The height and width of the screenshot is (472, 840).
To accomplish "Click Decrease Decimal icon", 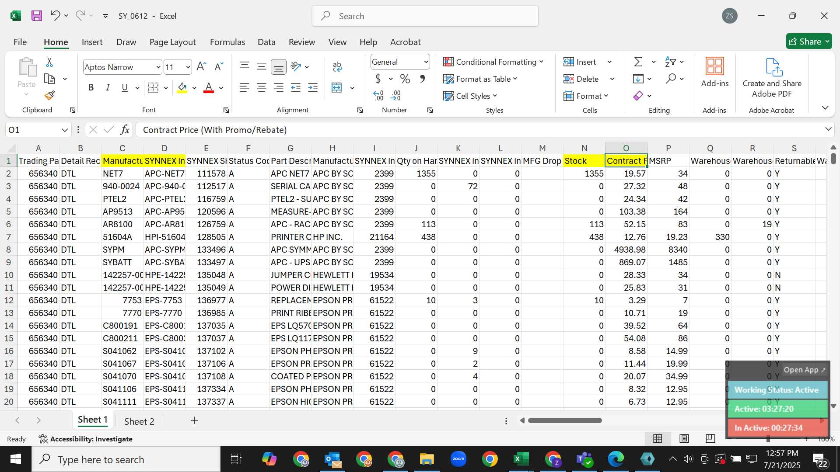I will pos(395,95).
